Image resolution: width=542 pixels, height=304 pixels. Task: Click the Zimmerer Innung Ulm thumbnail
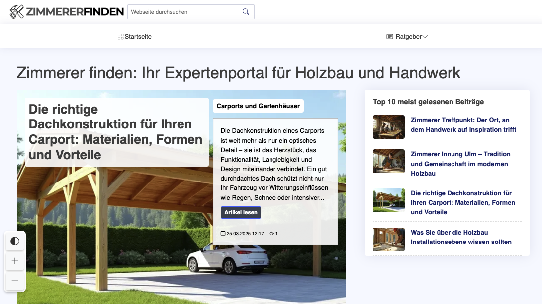(389, 161)
